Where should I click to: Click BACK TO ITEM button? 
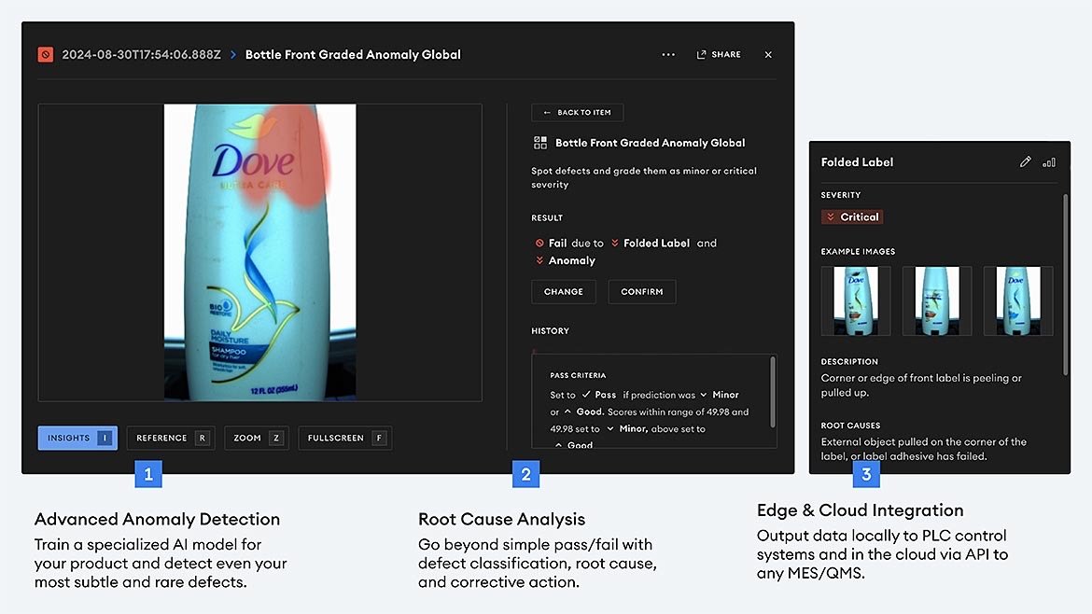pos(578,112)
